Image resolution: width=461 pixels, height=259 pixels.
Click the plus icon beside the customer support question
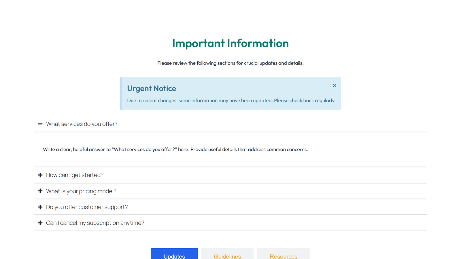(x=40, y=207)
